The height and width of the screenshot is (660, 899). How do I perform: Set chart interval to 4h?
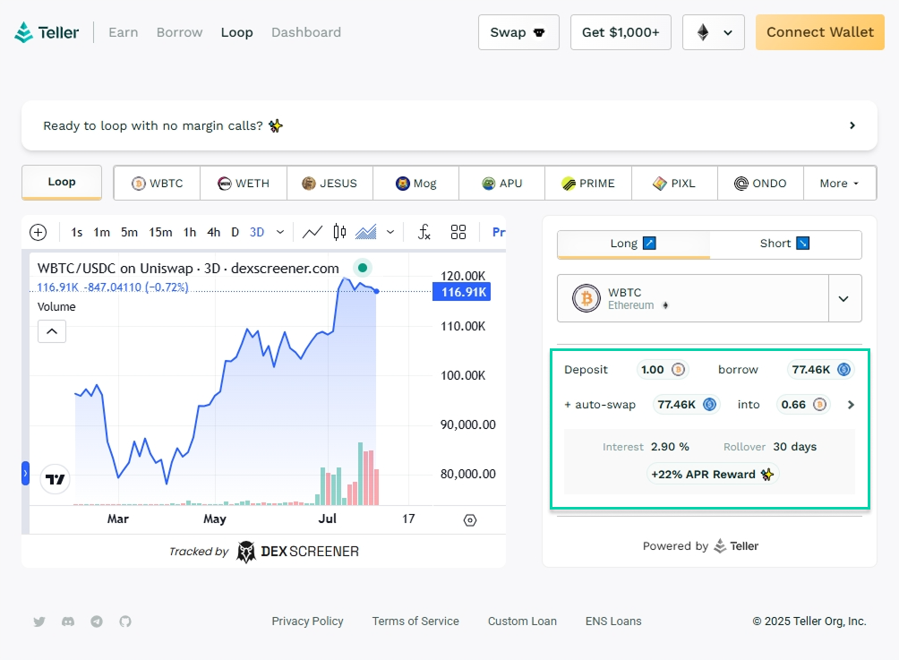(214, 232)
